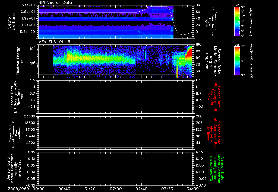This screenshot has height=192, width=278.
Task: Click the '4700' scanner position tick label
Action: 31,143
